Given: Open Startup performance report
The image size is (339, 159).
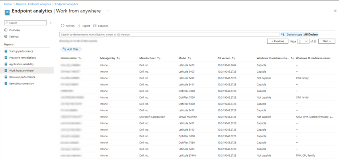Looking at the screenshot, I should (21, 51).
